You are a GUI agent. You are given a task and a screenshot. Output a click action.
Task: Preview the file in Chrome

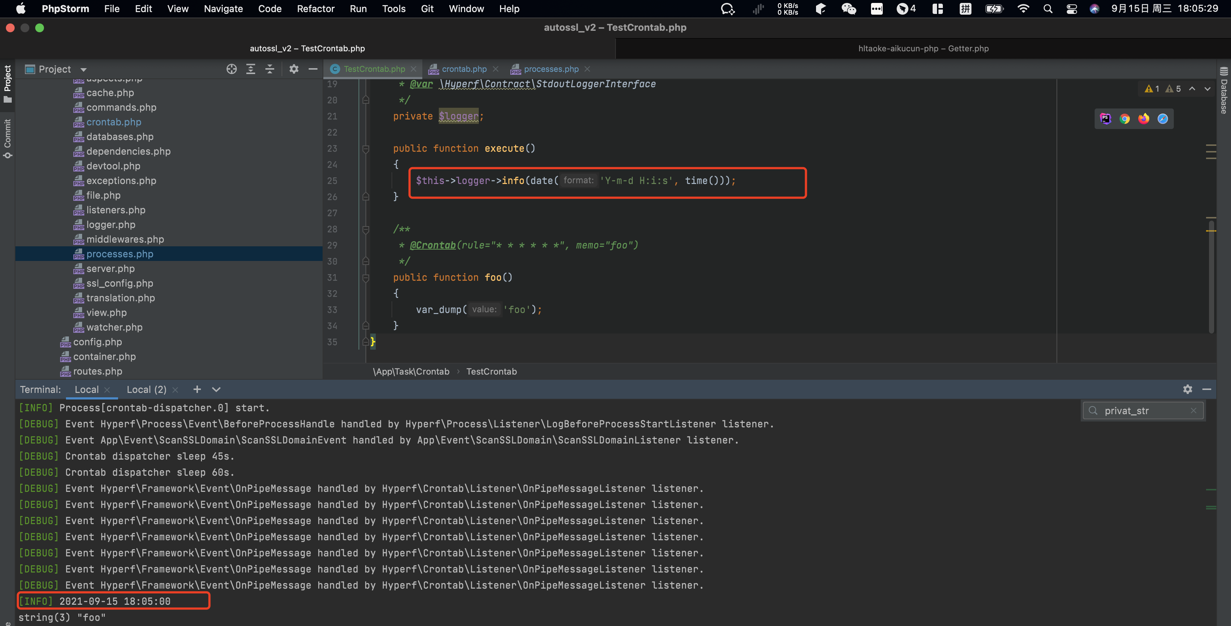tap(1124, 118)
